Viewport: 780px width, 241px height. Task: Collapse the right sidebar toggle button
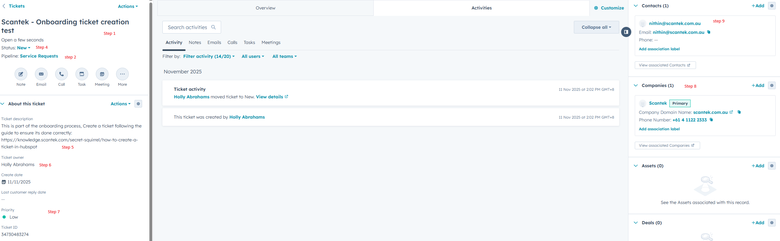pyautogui.click(x=626, y=32)
